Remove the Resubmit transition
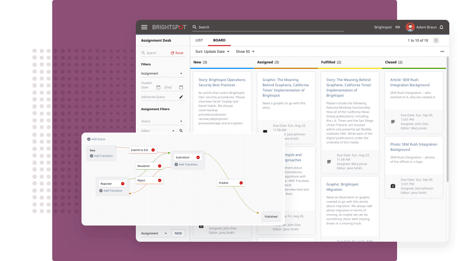 pos(159,166)
